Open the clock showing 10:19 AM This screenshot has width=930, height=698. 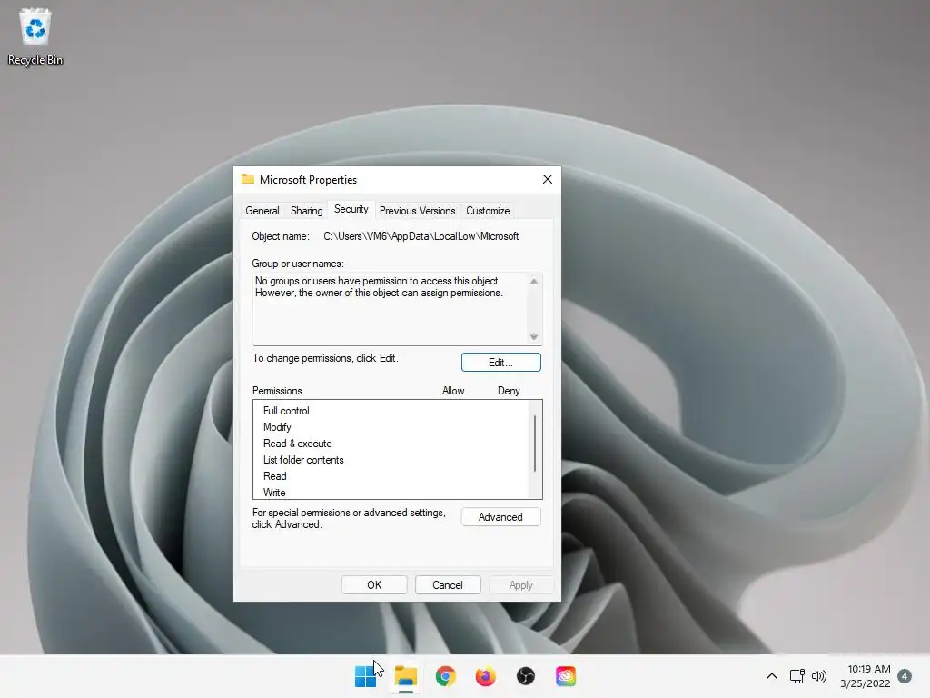[x=866, y=676]
